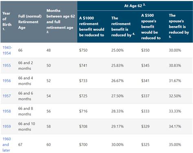This screenshot has height=153, width=193.
Task: Click footnote 2 under Months between header
Action: (x=48, y=32)
